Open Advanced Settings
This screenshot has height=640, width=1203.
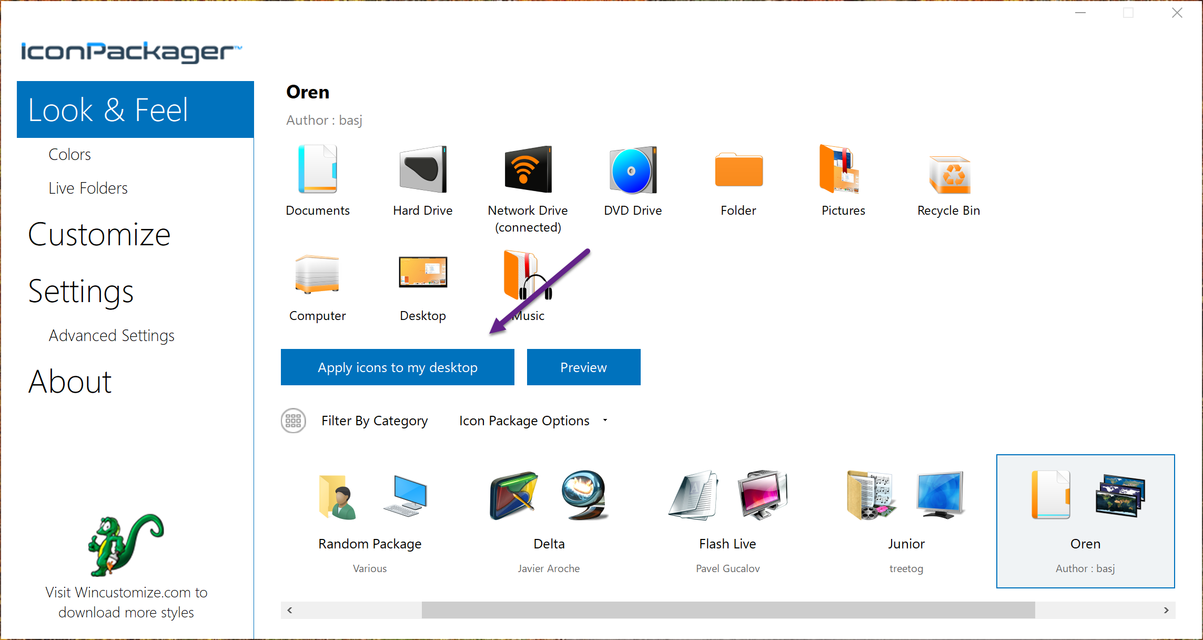111,335
